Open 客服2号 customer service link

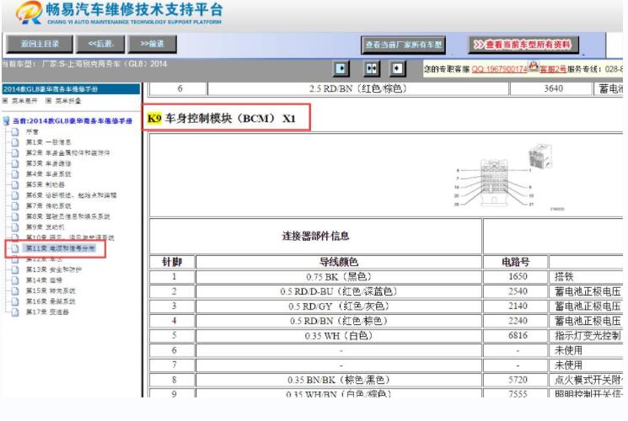tap(553, 69)
